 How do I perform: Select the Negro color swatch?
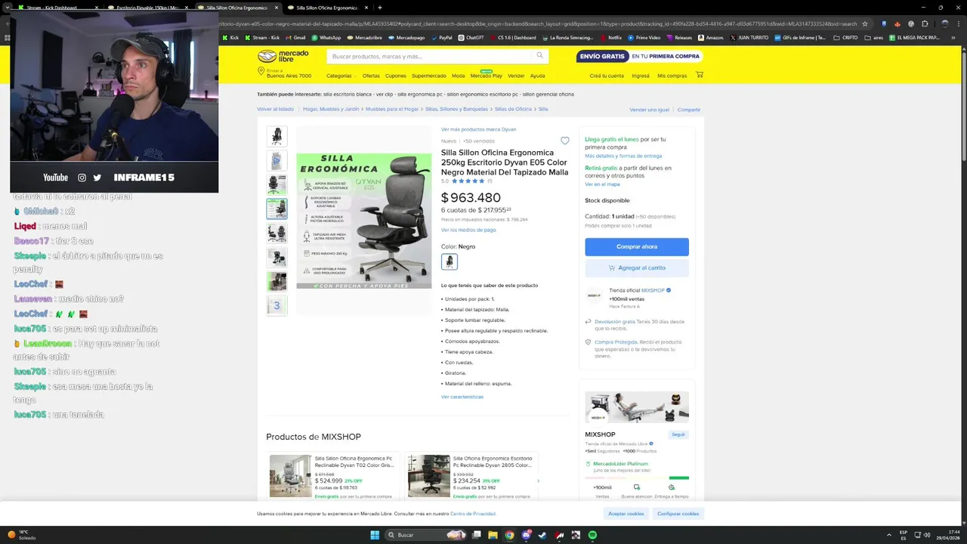[x=449, y=261]
